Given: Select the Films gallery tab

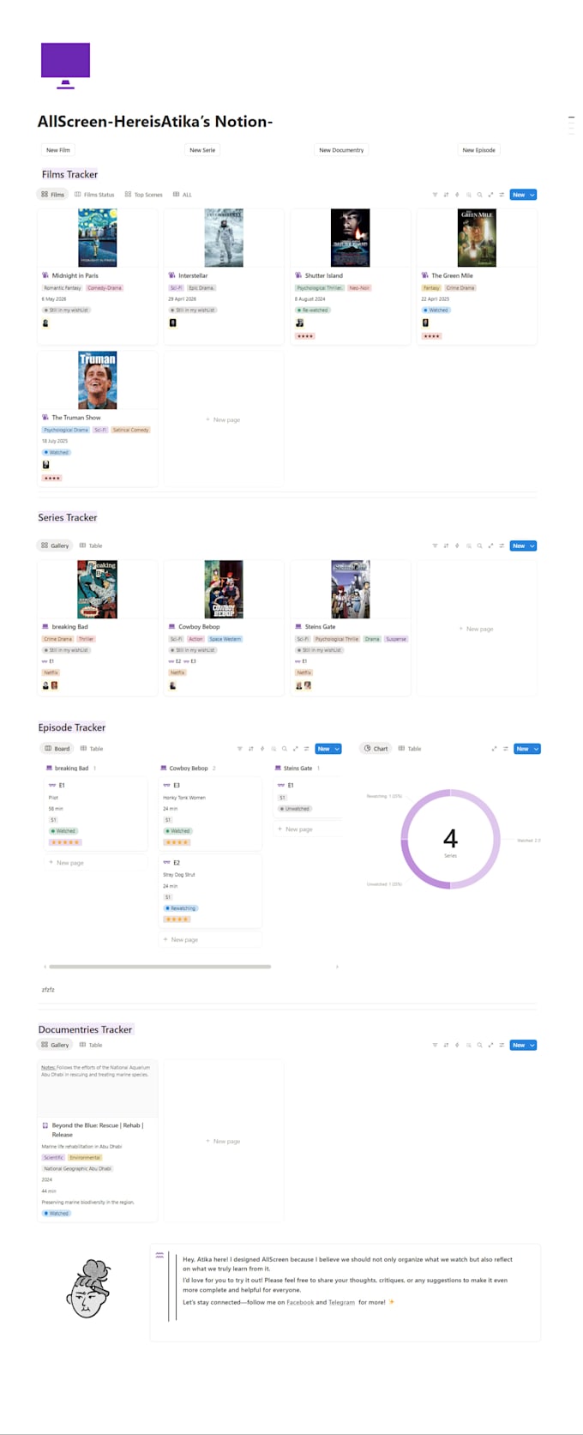Looking at the screenshot, I should pos(52,195).
